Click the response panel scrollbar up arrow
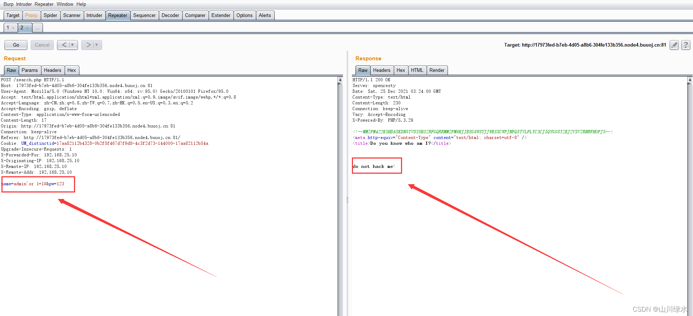 pyautogui.click(x=690, y=79)
